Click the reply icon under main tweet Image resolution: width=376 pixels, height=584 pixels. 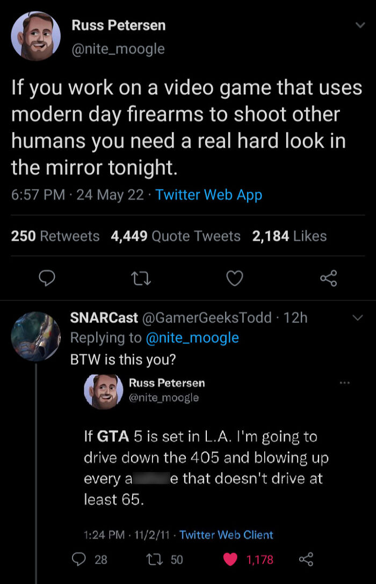click(47, 278)
